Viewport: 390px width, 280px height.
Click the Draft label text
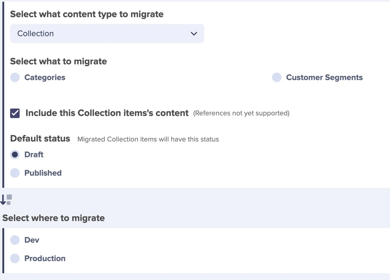point(34,155)
